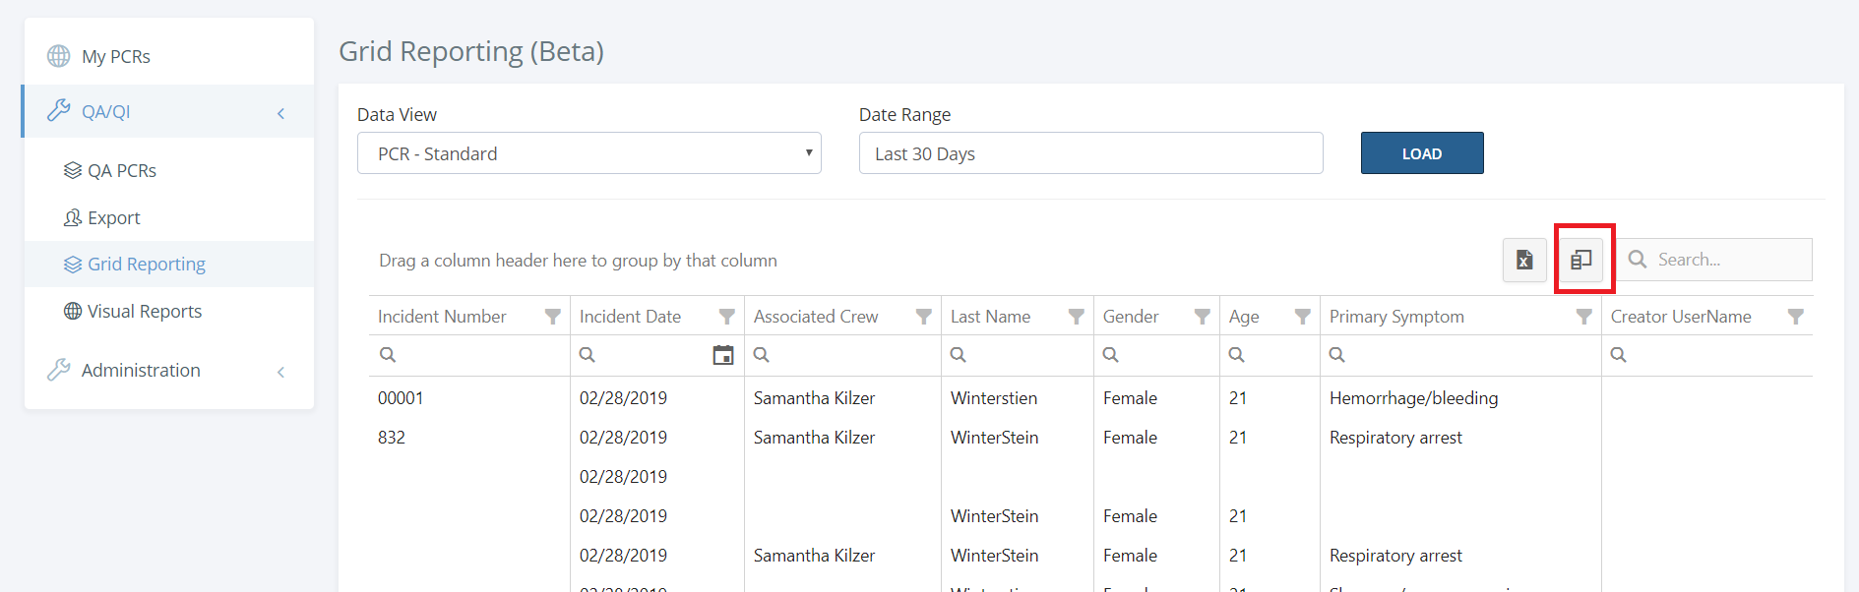Open the column chooser icon
The image size is (1859, 592).
point(1581,260)
